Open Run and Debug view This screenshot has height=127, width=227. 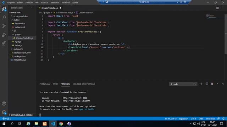click(x=4, y=35)
